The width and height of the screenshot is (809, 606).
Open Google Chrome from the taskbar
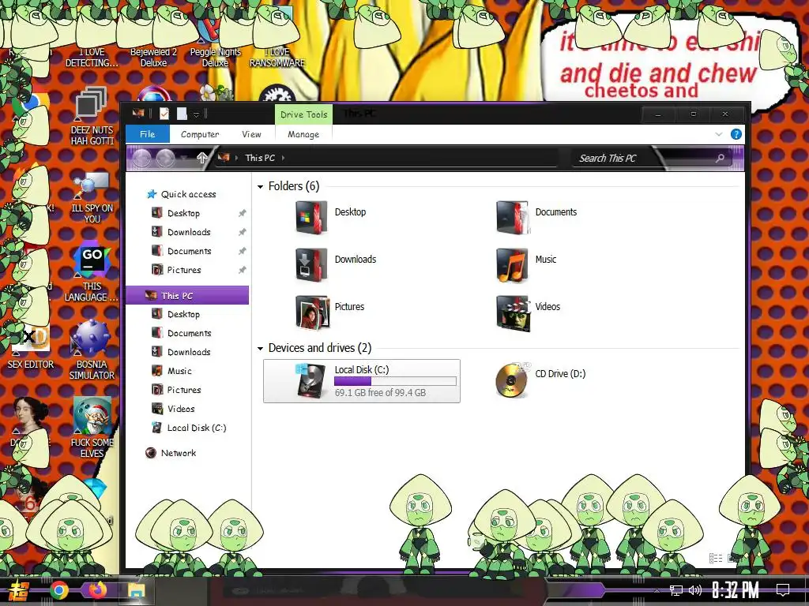coord(58,590)
